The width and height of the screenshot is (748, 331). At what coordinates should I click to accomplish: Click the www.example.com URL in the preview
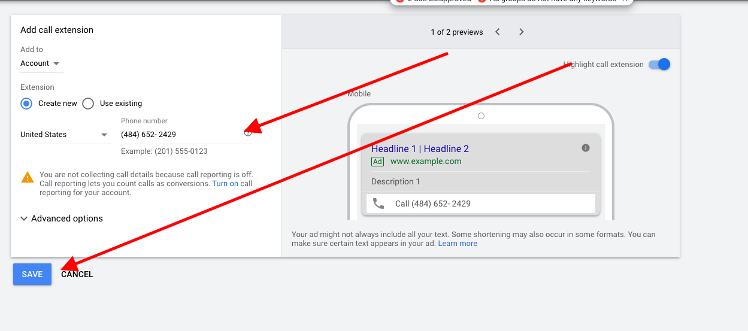pos(426,162)
